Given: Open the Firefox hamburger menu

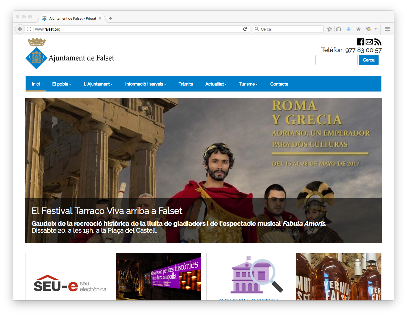Looking at the screenshot, I should [387, 29].
